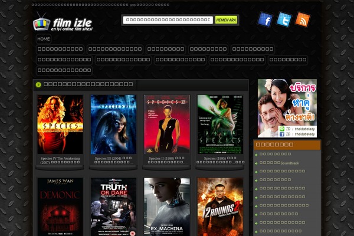Open the RSS feed icon
Image resolution: width=354 pixels, height=236 pixels.
point(303,19)
